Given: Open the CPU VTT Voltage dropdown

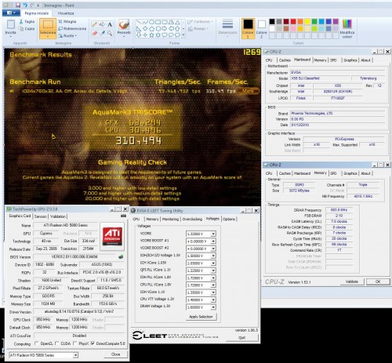Looking at the screenshot, I should pos(213,299).
